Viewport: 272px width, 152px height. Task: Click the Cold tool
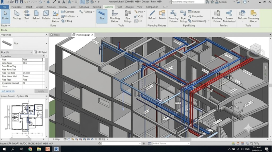click(x=139, y=16)
